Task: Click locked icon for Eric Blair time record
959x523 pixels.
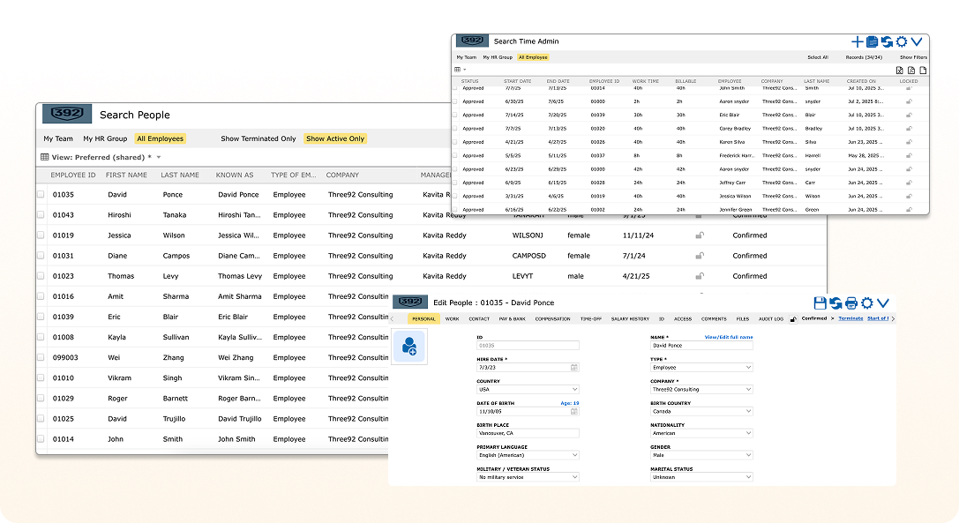Action: [909, 115]
